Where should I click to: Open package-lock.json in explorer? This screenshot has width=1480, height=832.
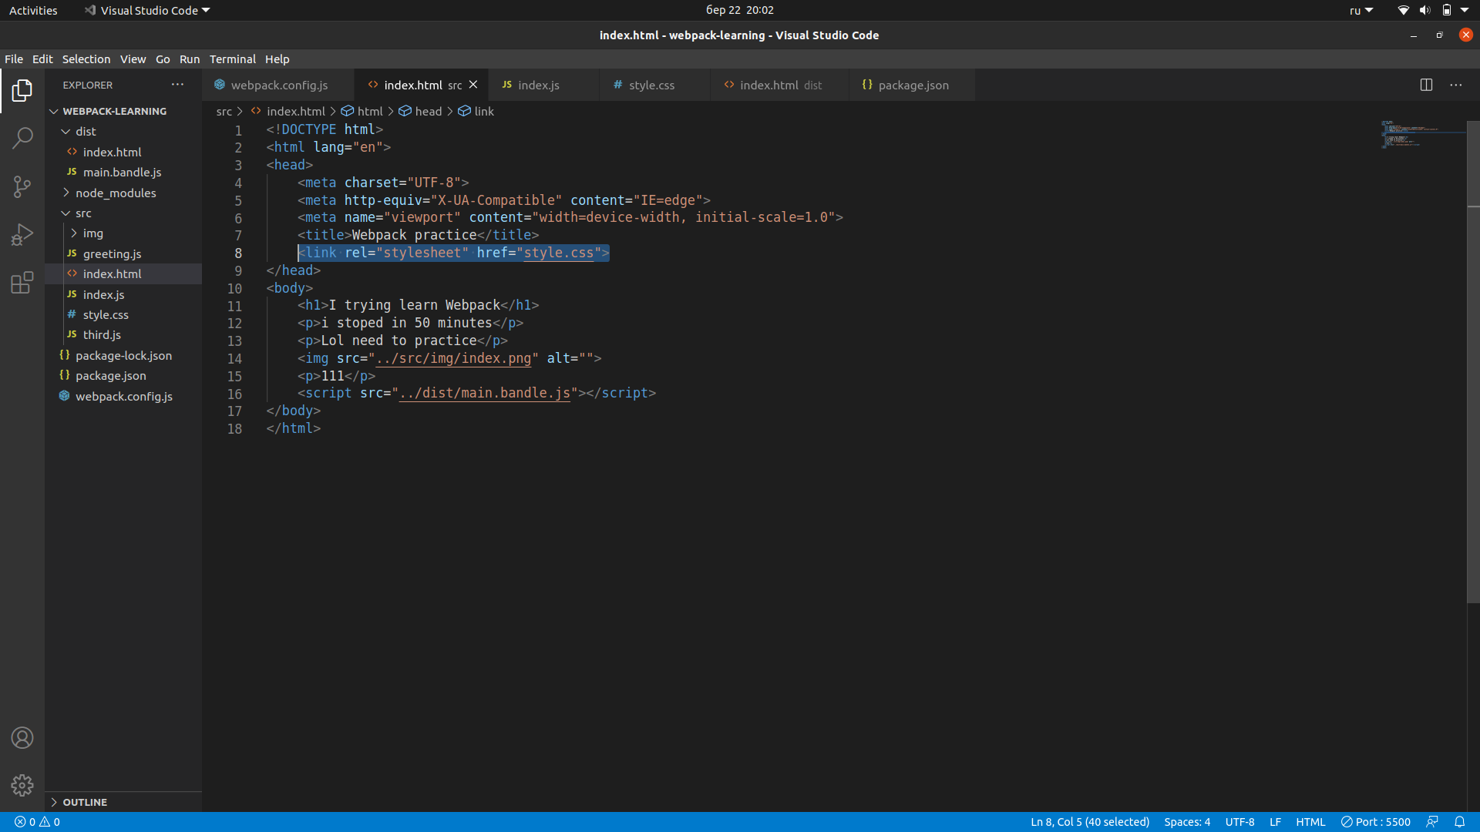point(123,356)
